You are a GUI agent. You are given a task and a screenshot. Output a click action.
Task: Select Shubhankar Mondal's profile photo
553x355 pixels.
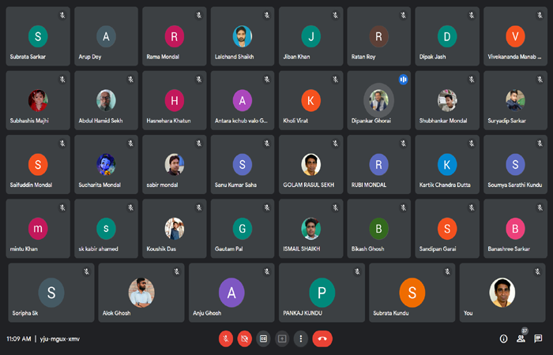coord(447,100)
